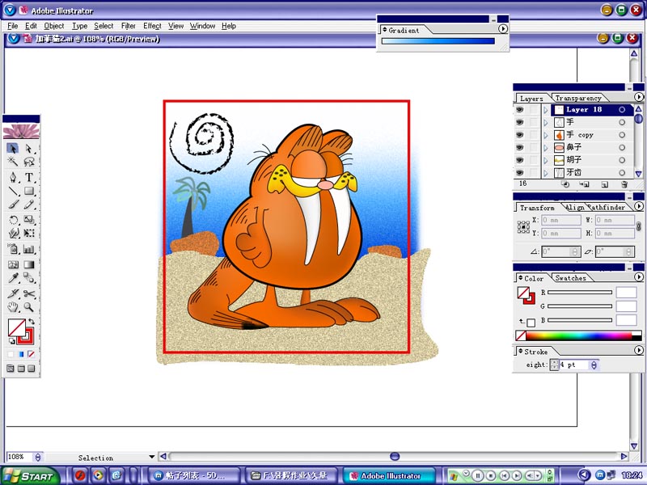Choose the Symbol Sprayer tool
Image resolution: width=647 pixels, height=485 pixels.
[13, 249]
